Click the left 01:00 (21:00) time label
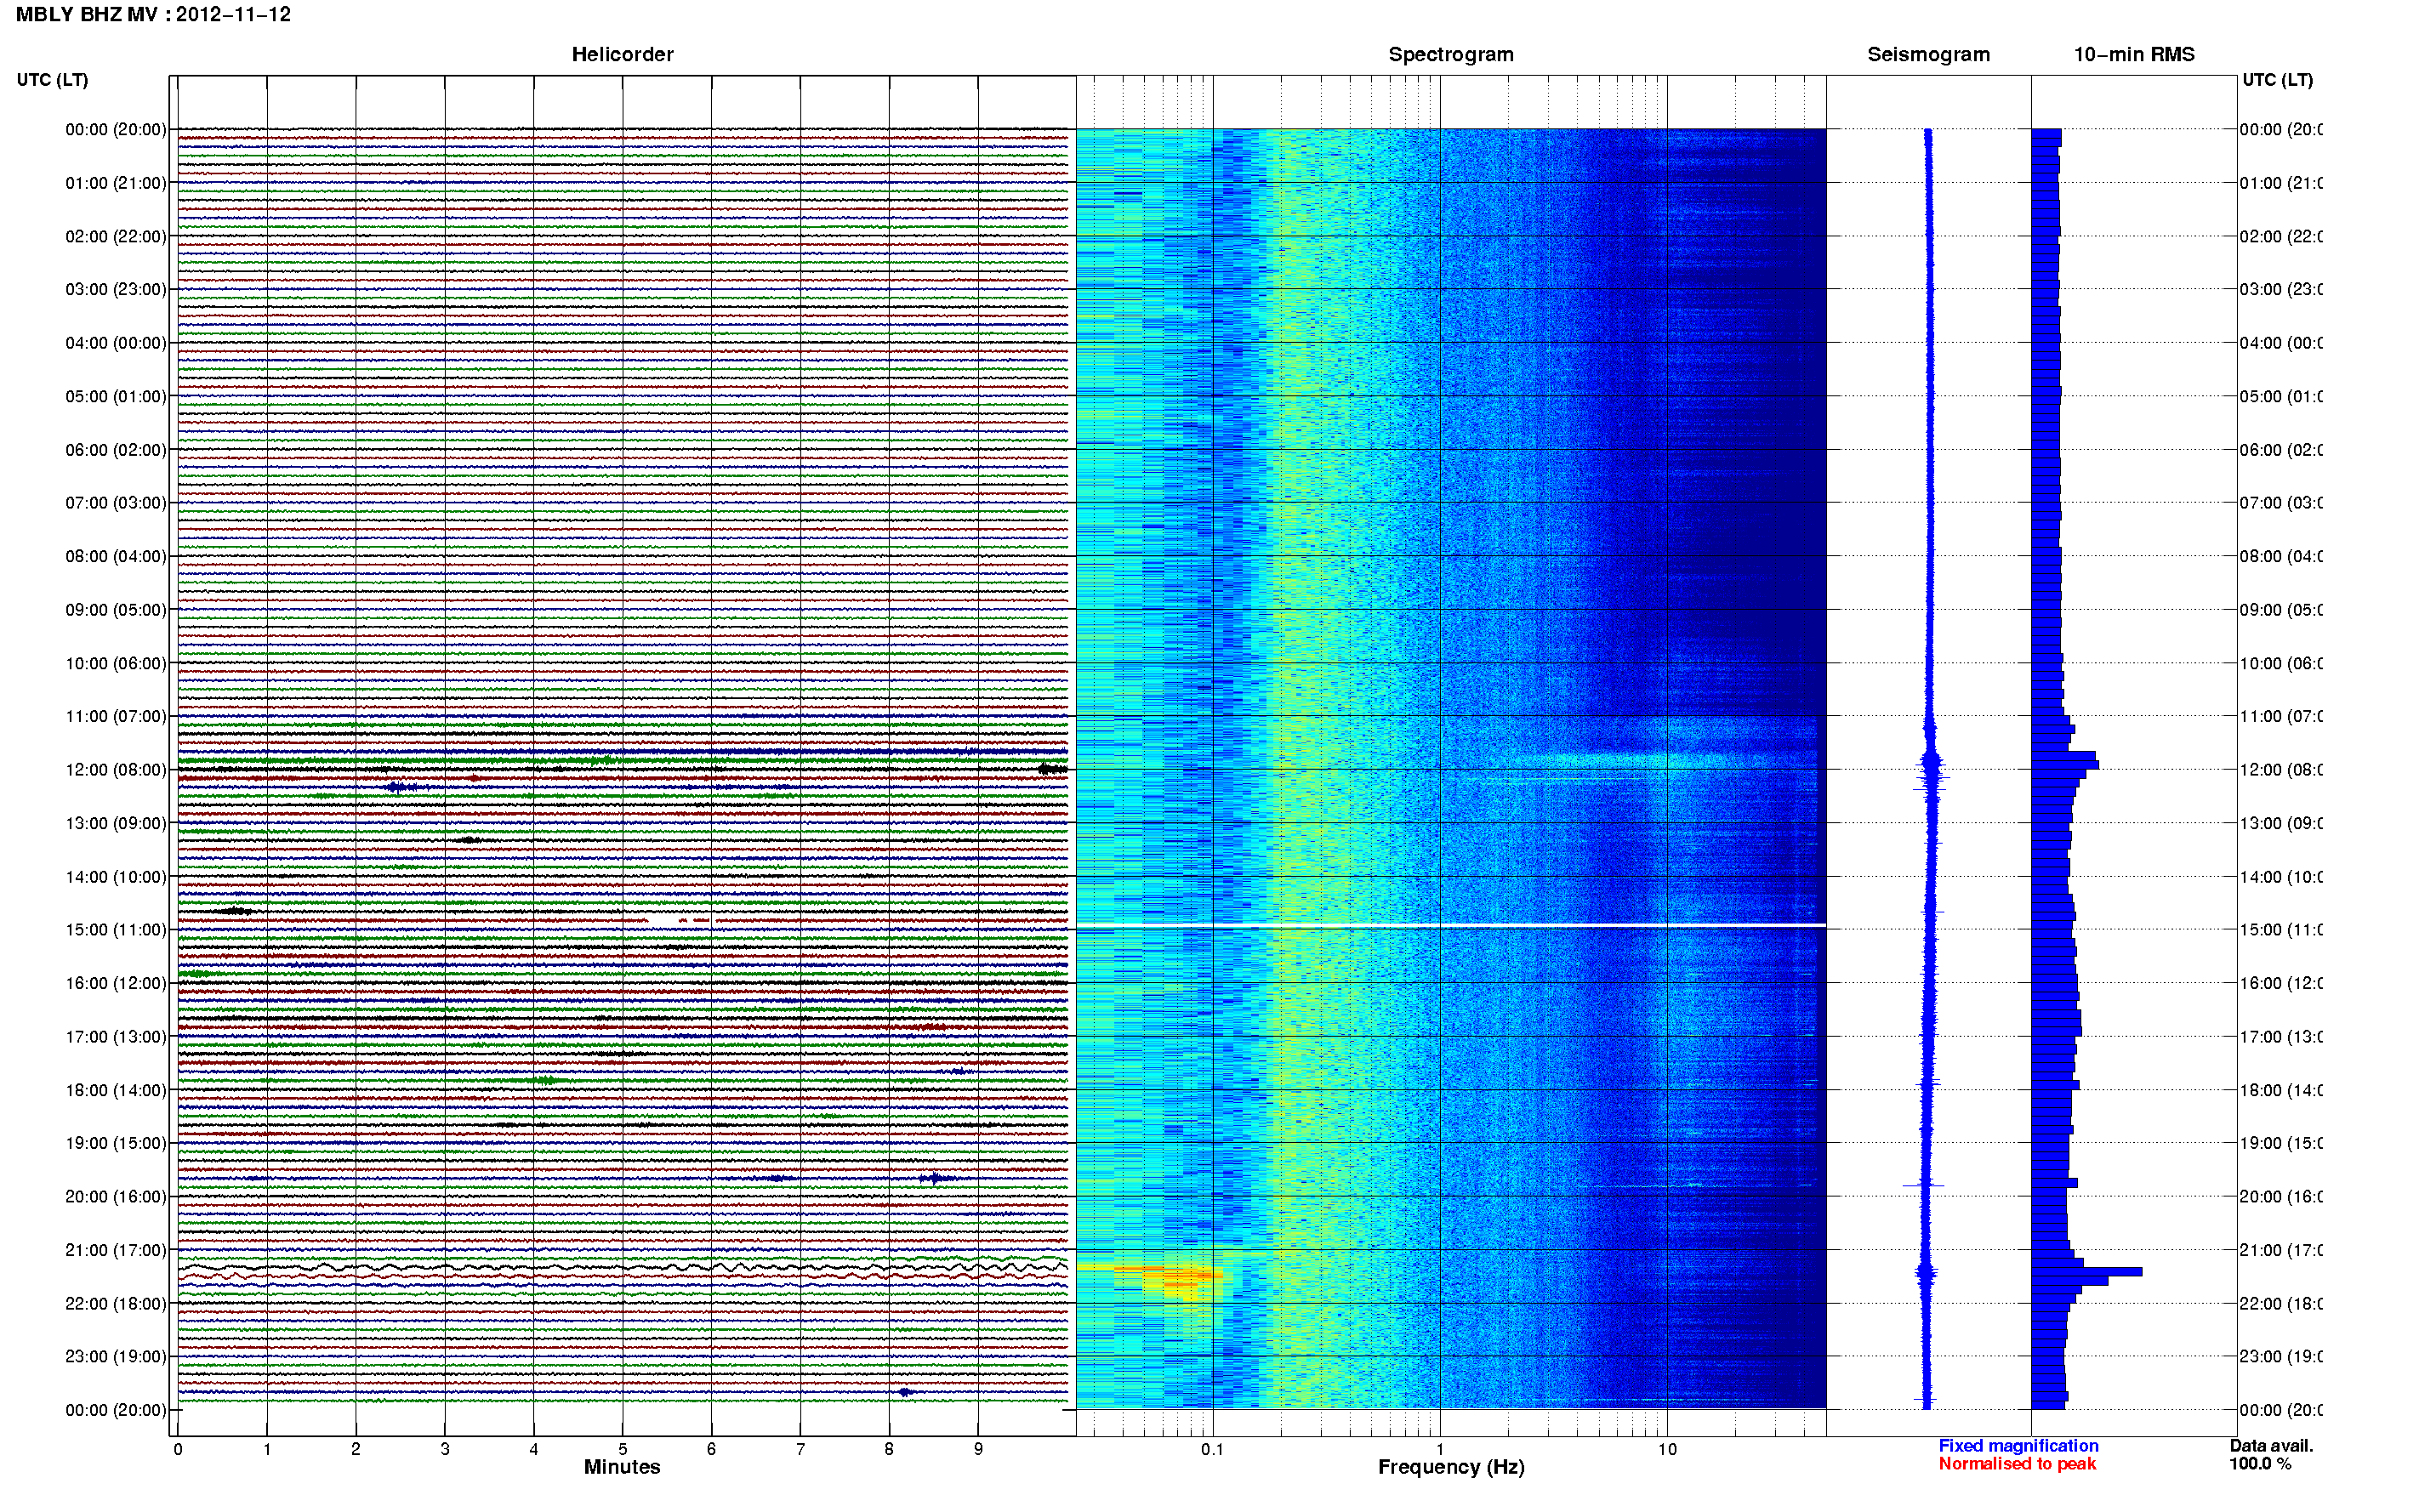The height and width of the screenshot is (1512, 2419). (x=116, y=183)
